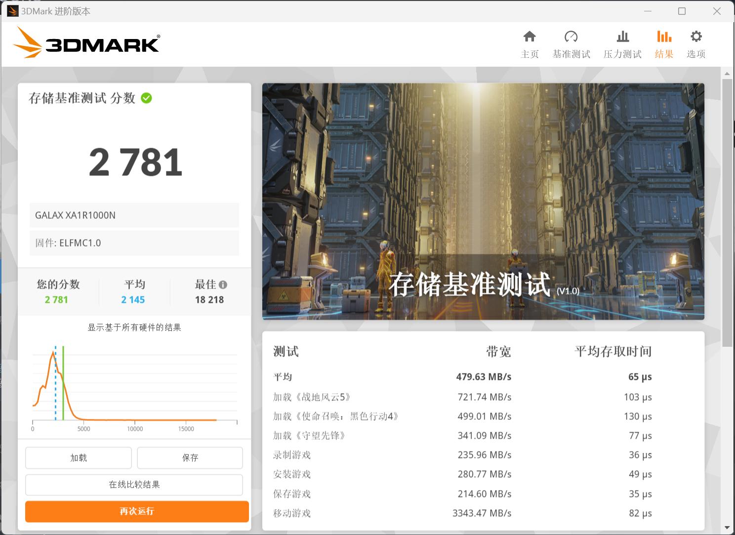Open the 基准测试 gauge icon
The height and width of the screenshot is (535, 735).
pyautogui.click(x=571, y=37)
